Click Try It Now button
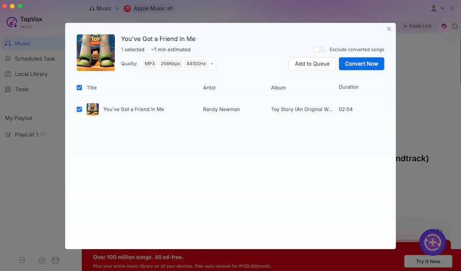Image resolution: width=461 pixels, height=271 pixels. click(x=428, y=261)
